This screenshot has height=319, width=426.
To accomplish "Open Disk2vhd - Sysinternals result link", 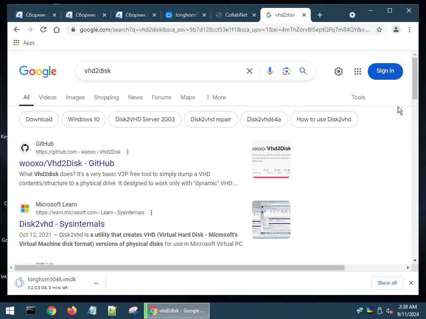I will [62, 224].
